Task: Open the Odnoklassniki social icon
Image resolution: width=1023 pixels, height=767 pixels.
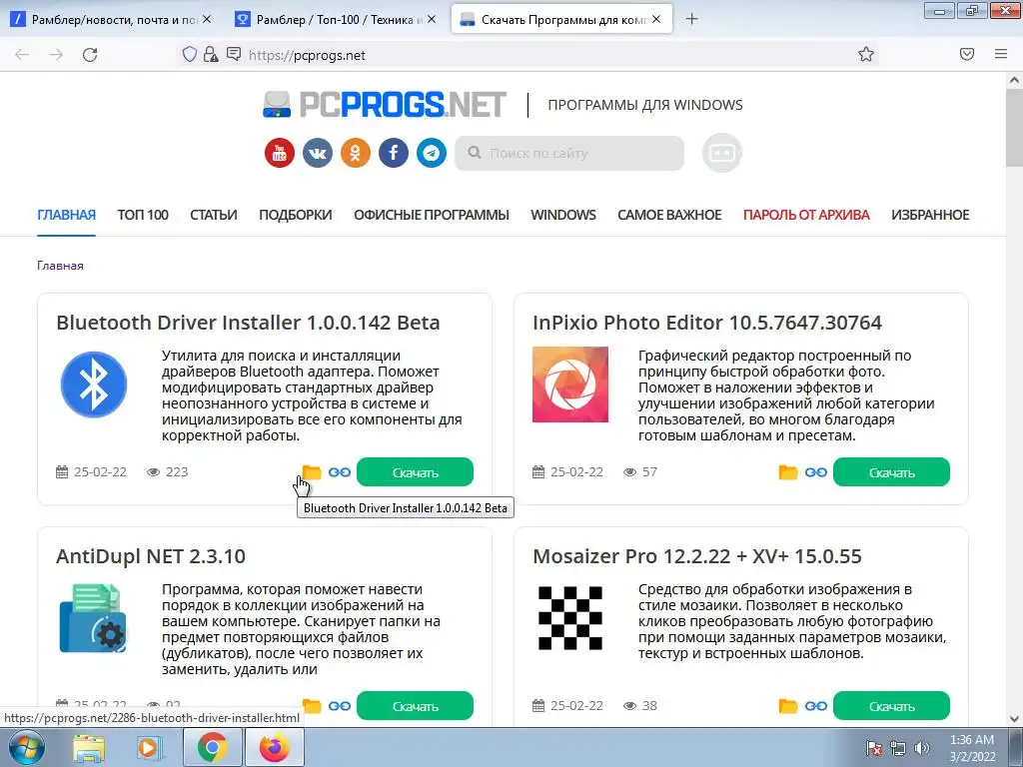Action: [355, 153]
